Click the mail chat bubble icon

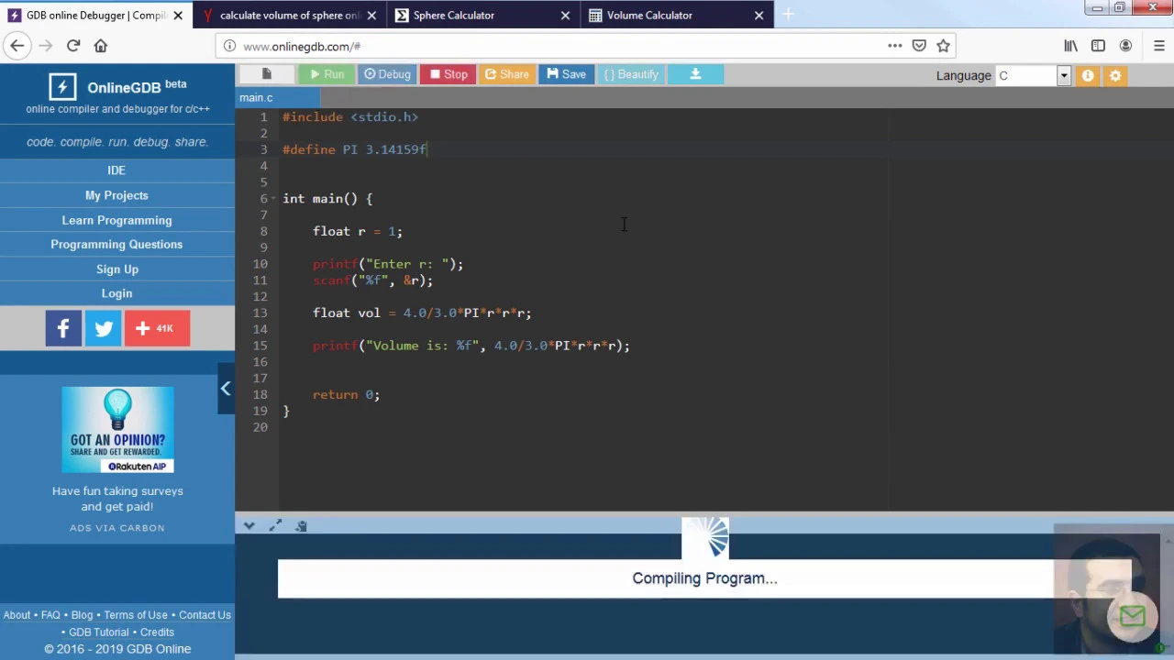[x=1132, y=616]
